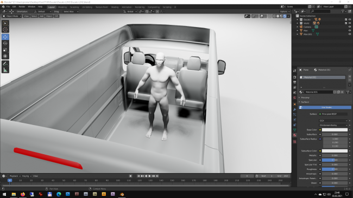Launch Firefox from the taskbar
353x198 pixels.
23,194
